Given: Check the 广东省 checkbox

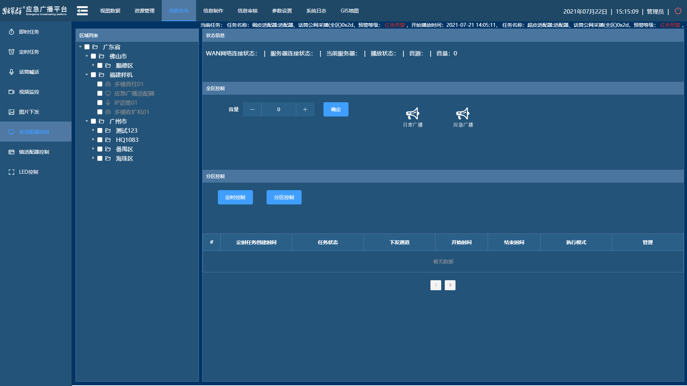Looking at the screenshot, I should 87,47.
